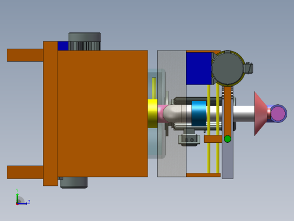This screenshot has width=294, height=221.
Task: Select the junction box with two screws
Action: point(189,140)
